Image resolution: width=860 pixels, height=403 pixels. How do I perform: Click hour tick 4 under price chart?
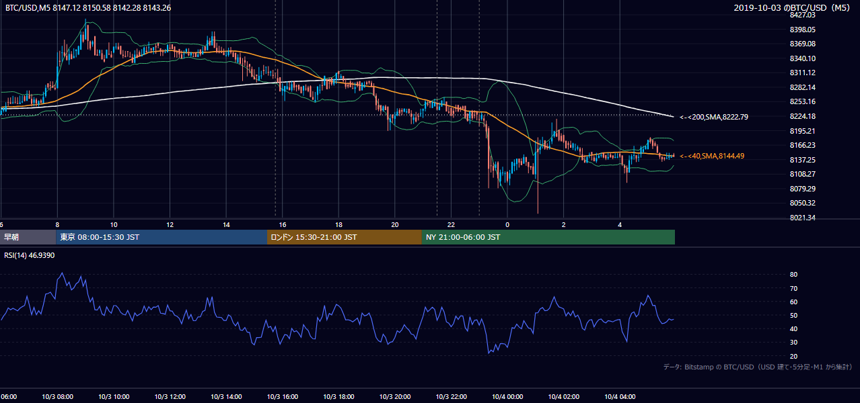(x=620, y=224)
